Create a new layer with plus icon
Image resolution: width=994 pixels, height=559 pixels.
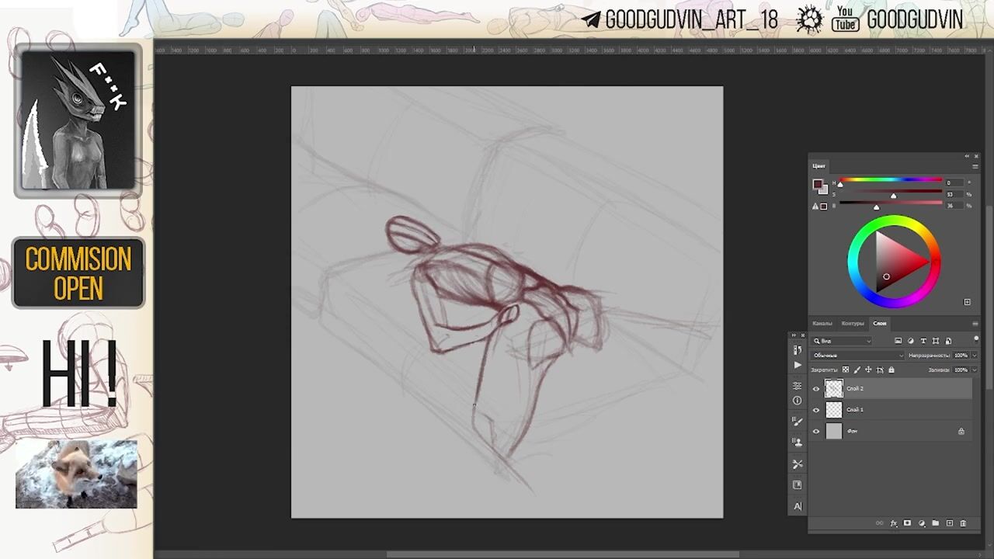pyautogui.click(x=949, y=523)
